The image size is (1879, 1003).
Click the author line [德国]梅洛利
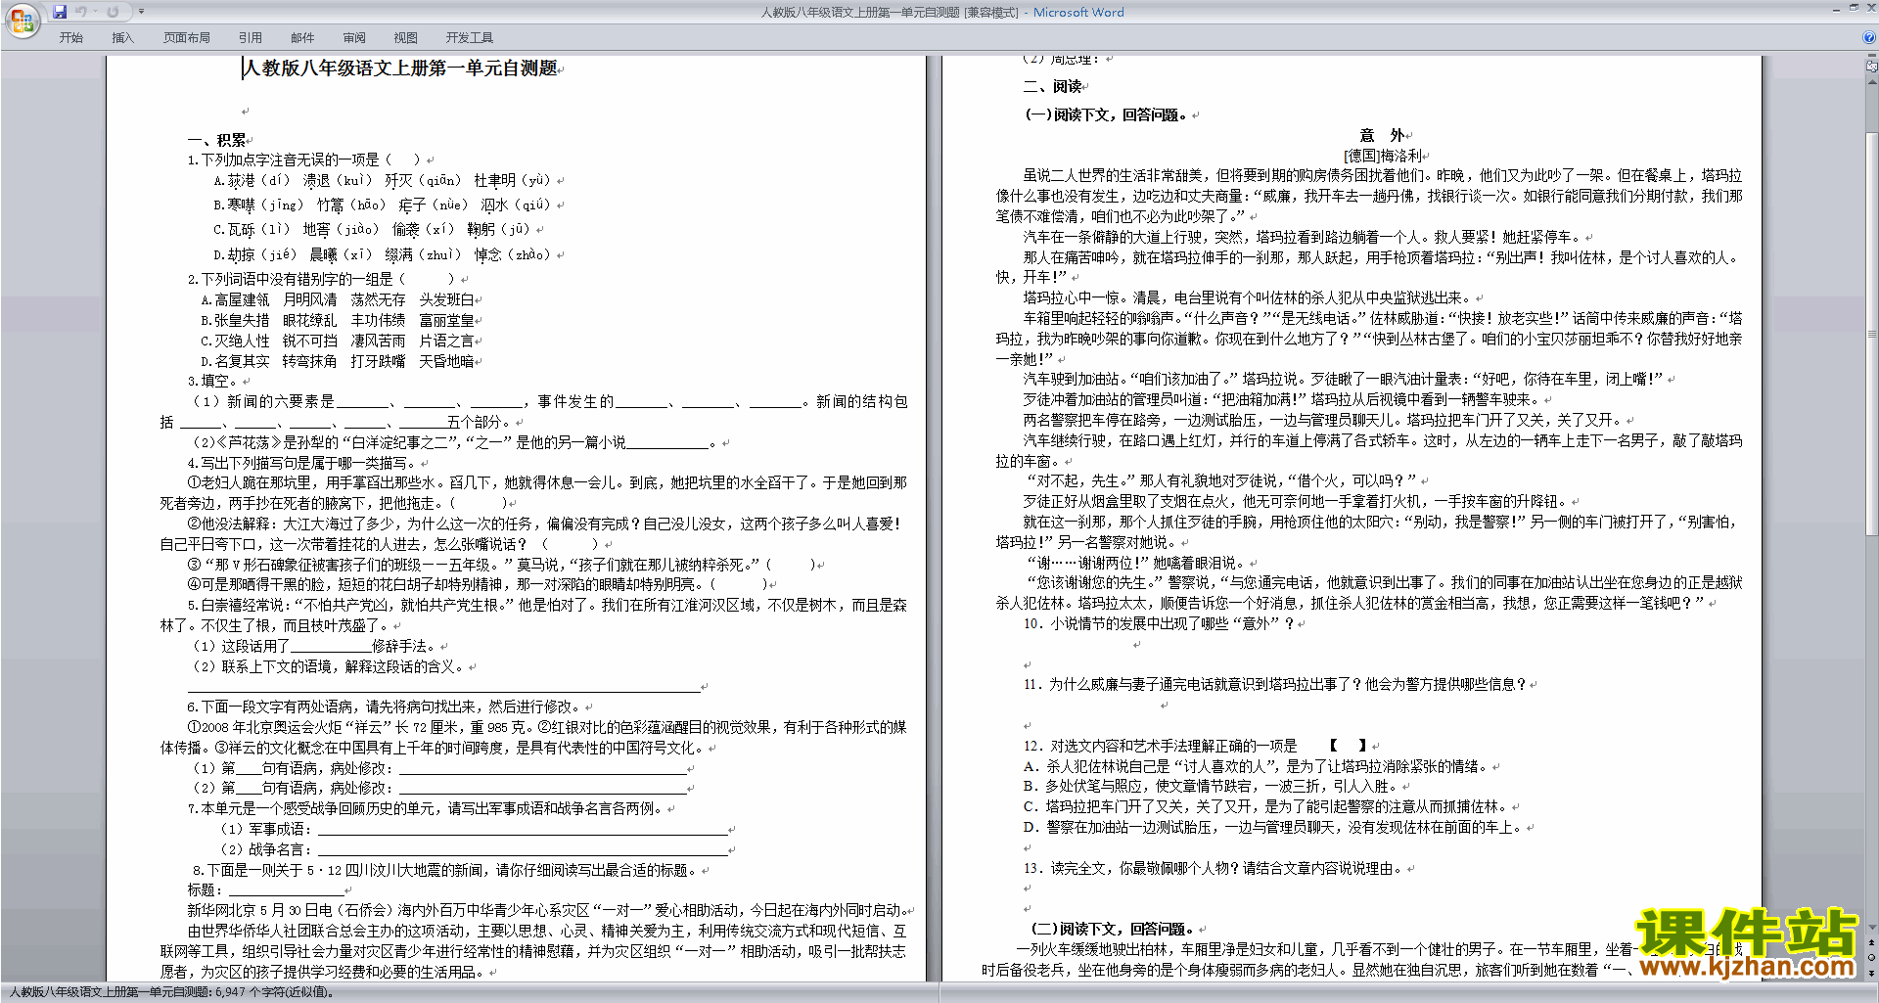pyautogui.click(x=1382, y=156)
